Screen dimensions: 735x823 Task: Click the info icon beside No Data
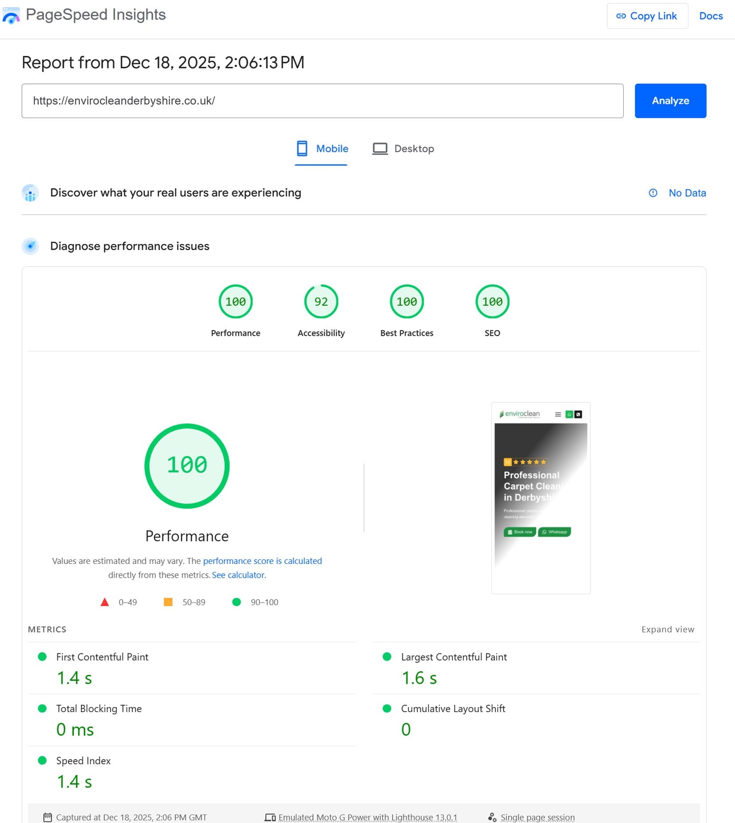[x=652, y=193]
